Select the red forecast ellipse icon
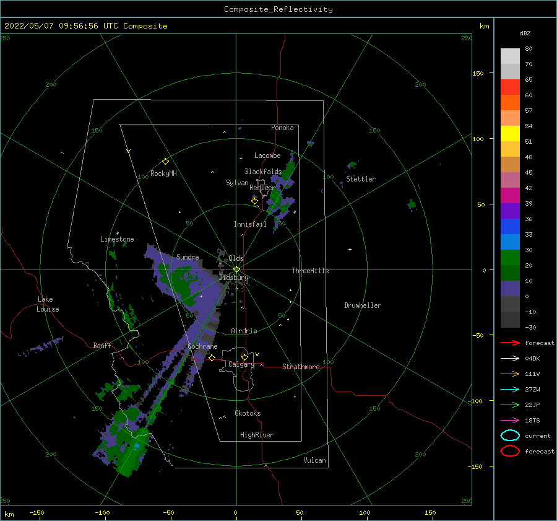The width and height of the screenshot is (557, 521). (x=510, y=451)
